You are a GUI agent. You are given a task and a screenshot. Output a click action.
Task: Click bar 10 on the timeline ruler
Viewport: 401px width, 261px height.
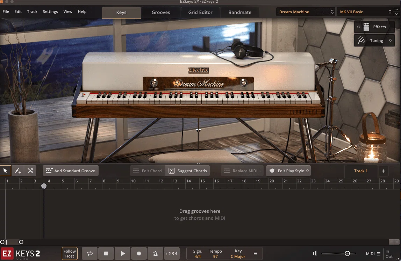pos(133,181)
